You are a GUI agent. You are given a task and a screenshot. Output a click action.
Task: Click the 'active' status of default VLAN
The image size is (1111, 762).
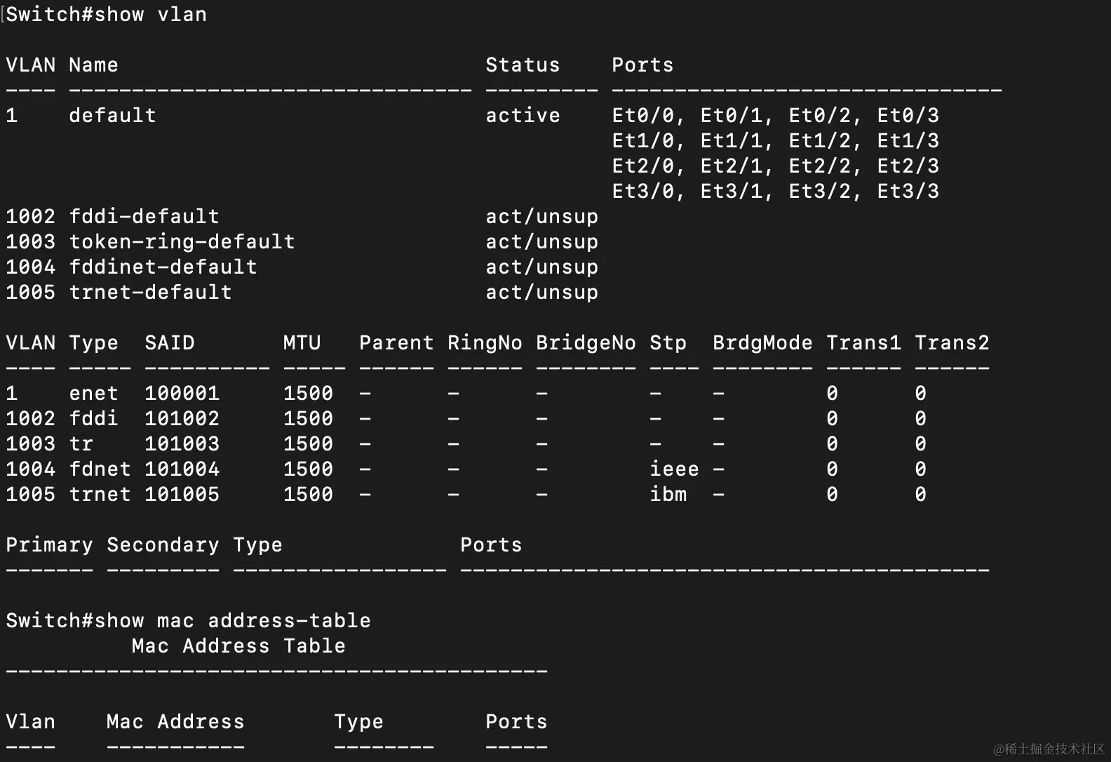click(x=523, y=116)
